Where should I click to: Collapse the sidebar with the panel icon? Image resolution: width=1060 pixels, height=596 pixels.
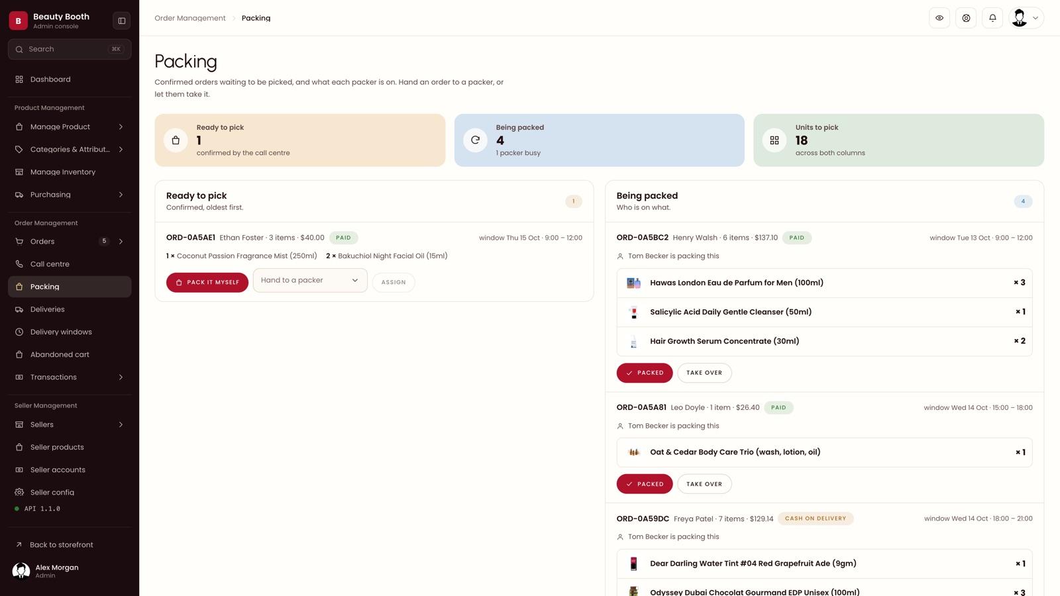point(122,21)
